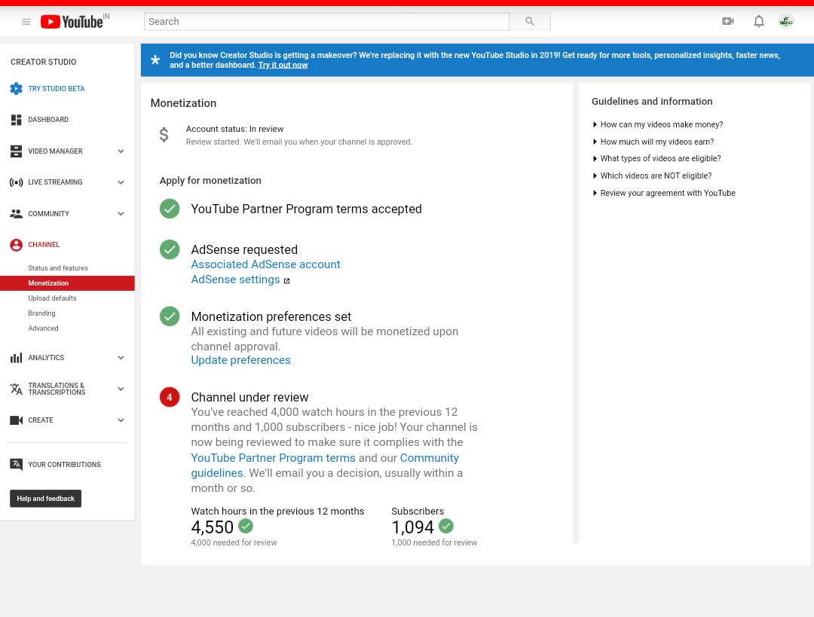
Task: Click the Your Contributions icon
Action: (x=16, y=464)
